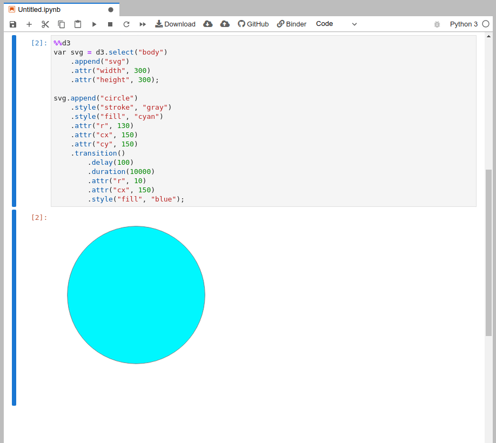Cut the selected cell with scissors icon
This screenshot has height=443, width=496.
pos(45,24)
